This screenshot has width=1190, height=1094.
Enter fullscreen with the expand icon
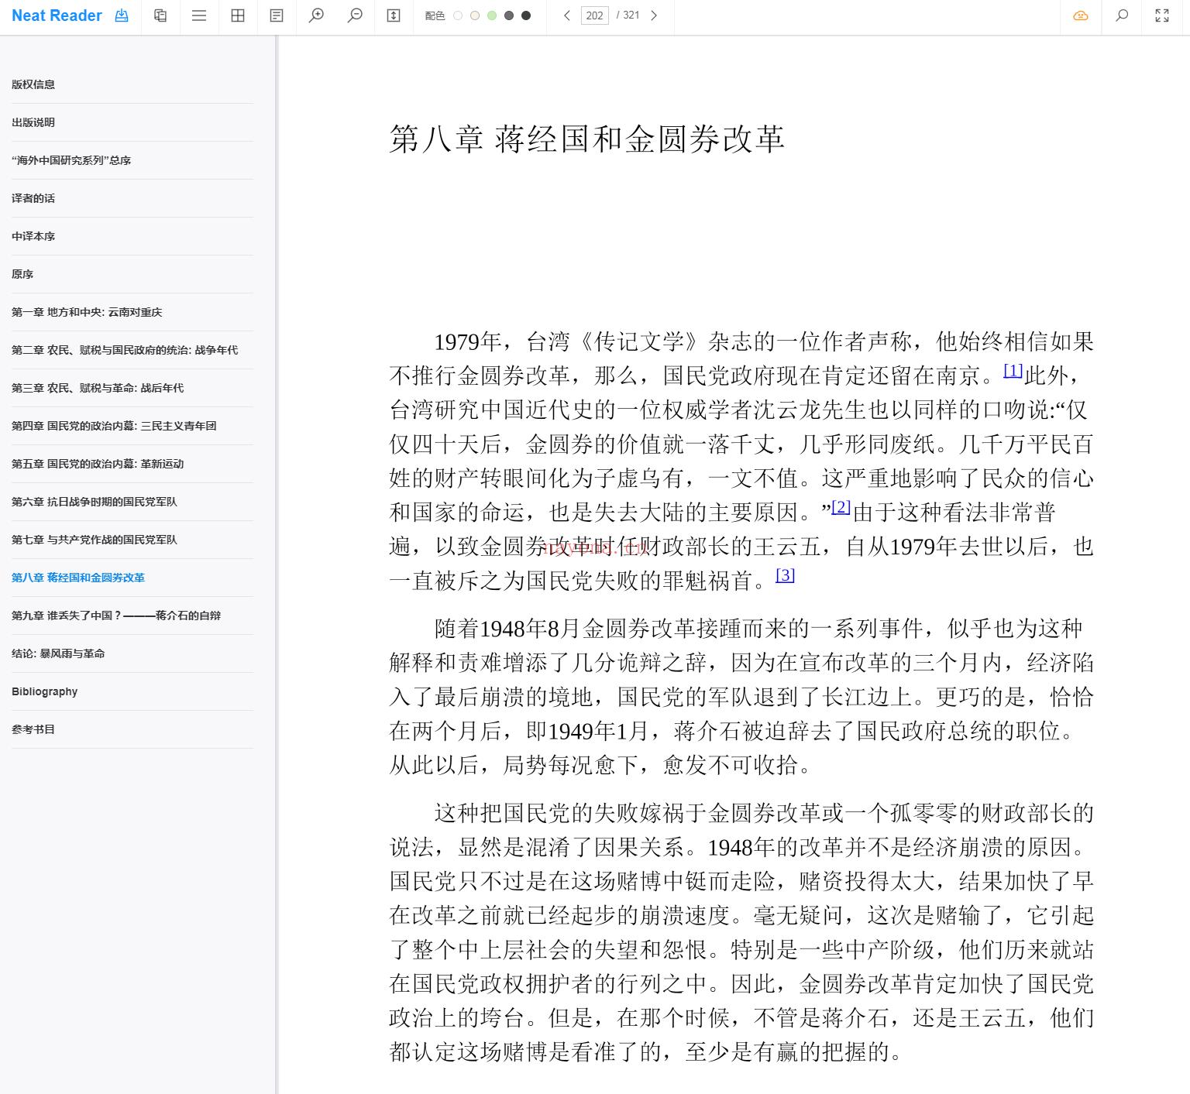pos(1162,15)
